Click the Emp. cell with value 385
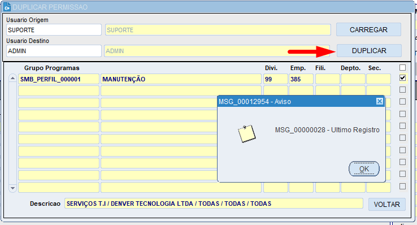Viewport: 417px width, 225px height. click(301, 79)
